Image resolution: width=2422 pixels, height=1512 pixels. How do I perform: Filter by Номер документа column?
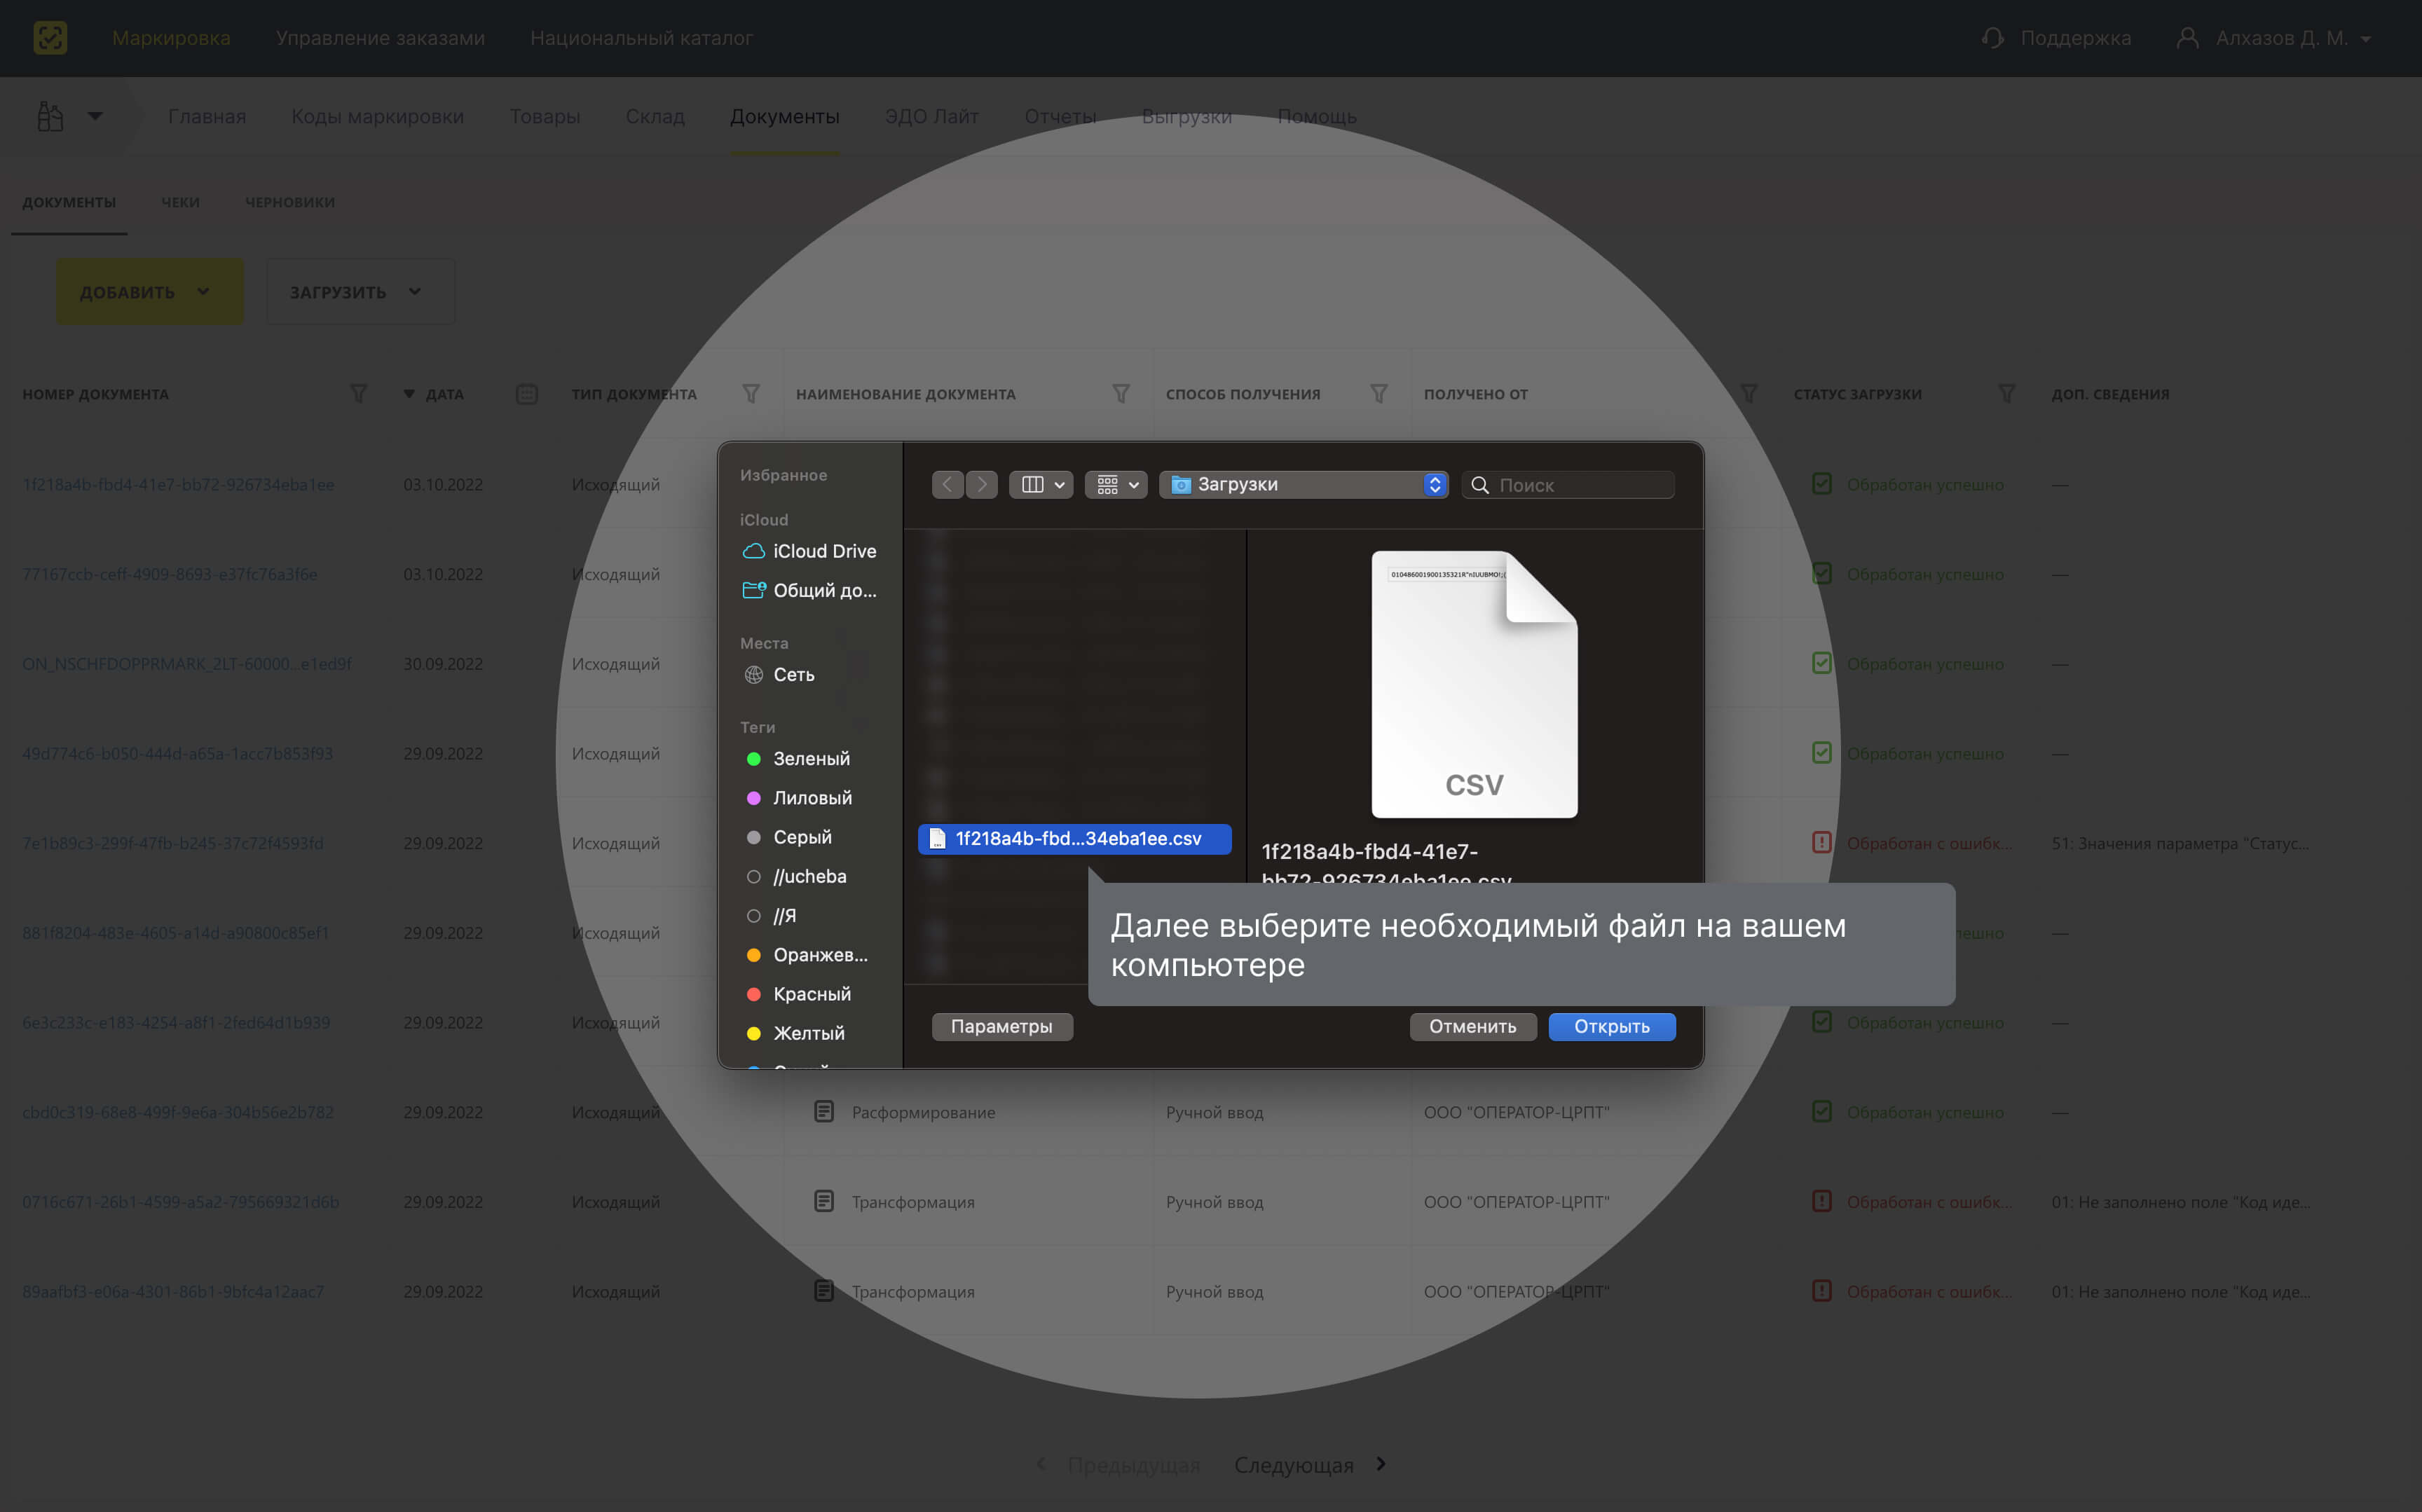358,394
